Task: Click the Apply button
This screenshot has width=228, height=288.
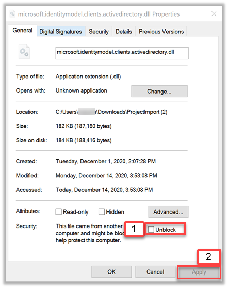Action: click(199, 272)
